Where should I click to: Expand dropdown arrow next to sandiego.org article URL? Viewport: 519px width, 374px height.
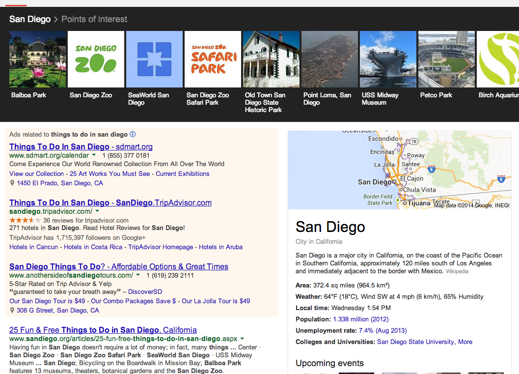[242, 339]
